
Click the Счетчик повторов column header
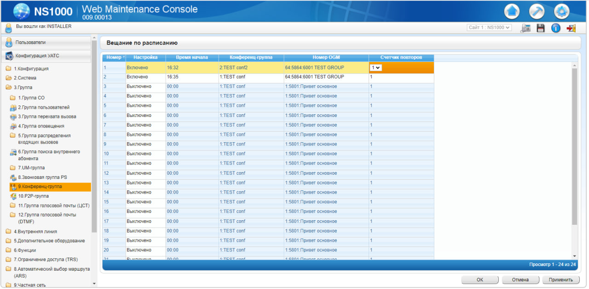click(401, 58)
